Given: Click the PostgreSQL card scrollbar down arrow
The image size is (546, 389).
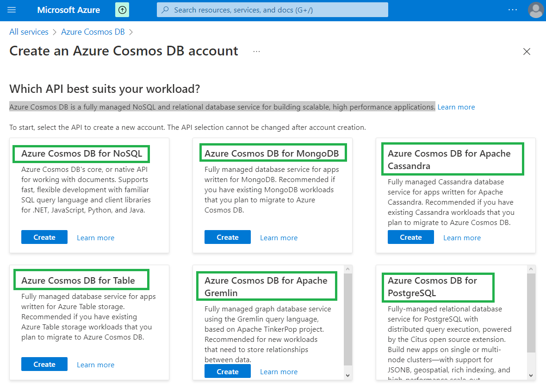Looking at the screenshot, I should 531,376.
